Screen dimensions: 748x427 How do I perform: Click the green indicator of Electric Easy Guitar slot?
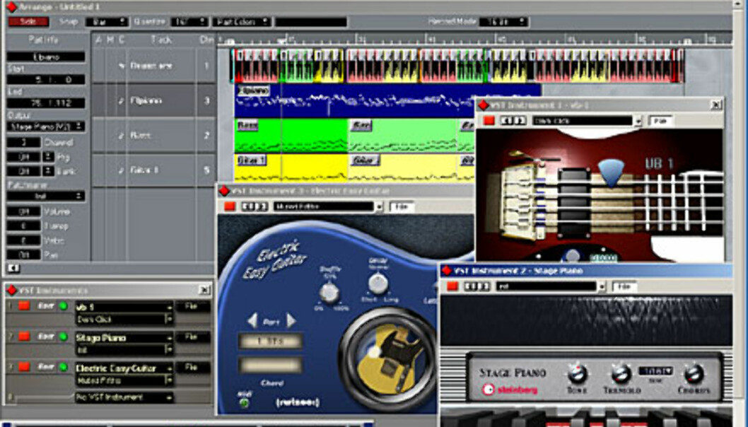[63, 368]
